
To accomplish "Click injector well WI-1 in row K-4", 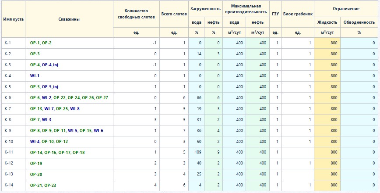I will tap(35, 76).
